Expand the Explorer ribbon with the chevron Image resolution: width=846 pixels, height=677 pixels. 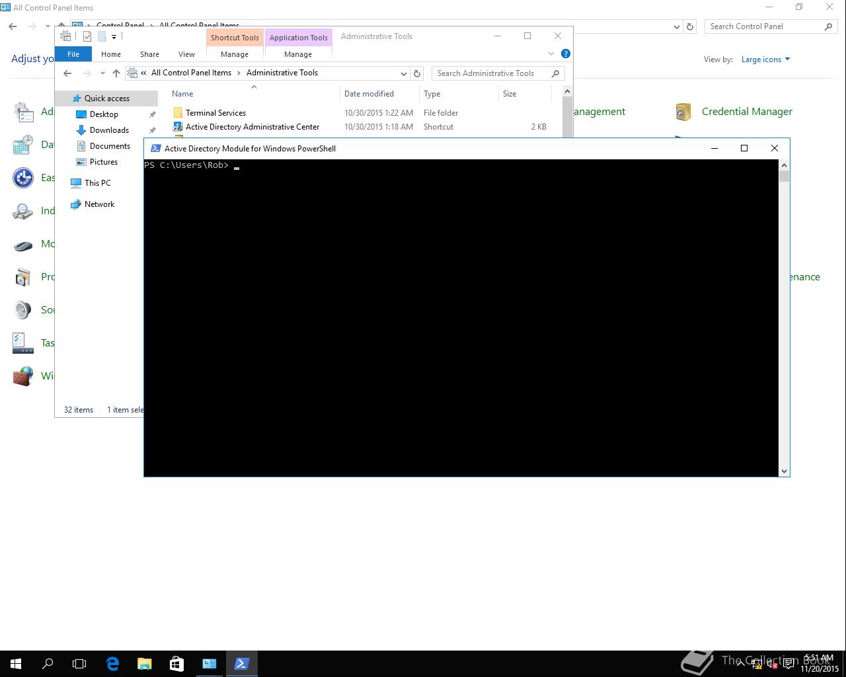click(551, 54)
